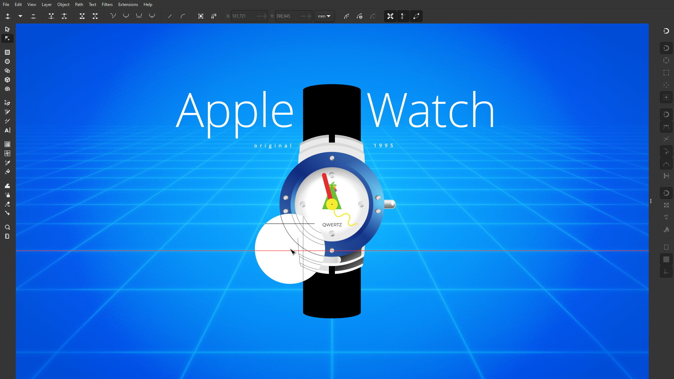Select the Spiral tool

click(7, 89)
